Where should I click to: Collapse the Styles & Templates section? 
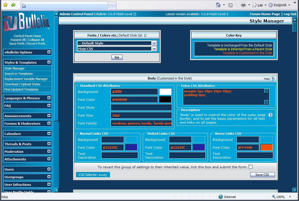pos(49,62)
